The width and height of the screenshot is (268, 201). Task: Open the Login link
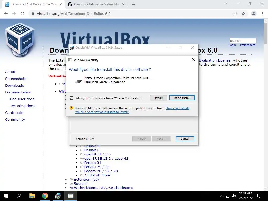pos(232,45)
